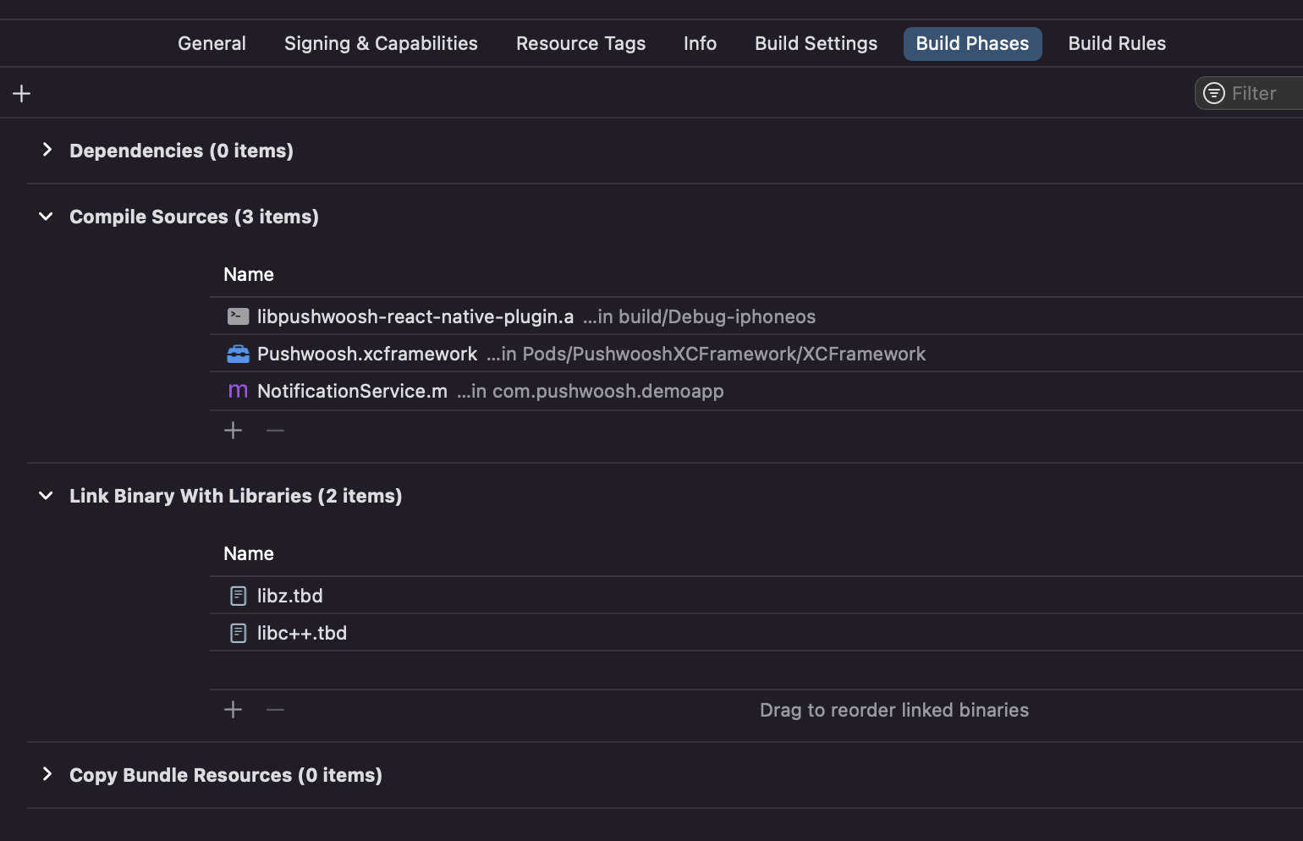
Task: Add a library under Link Binary With Libraries
Action: (233, 710)
